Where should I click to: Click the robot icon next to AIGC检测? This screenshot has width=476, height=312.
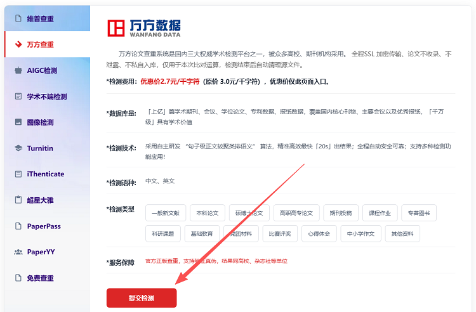tap(18, 70)
